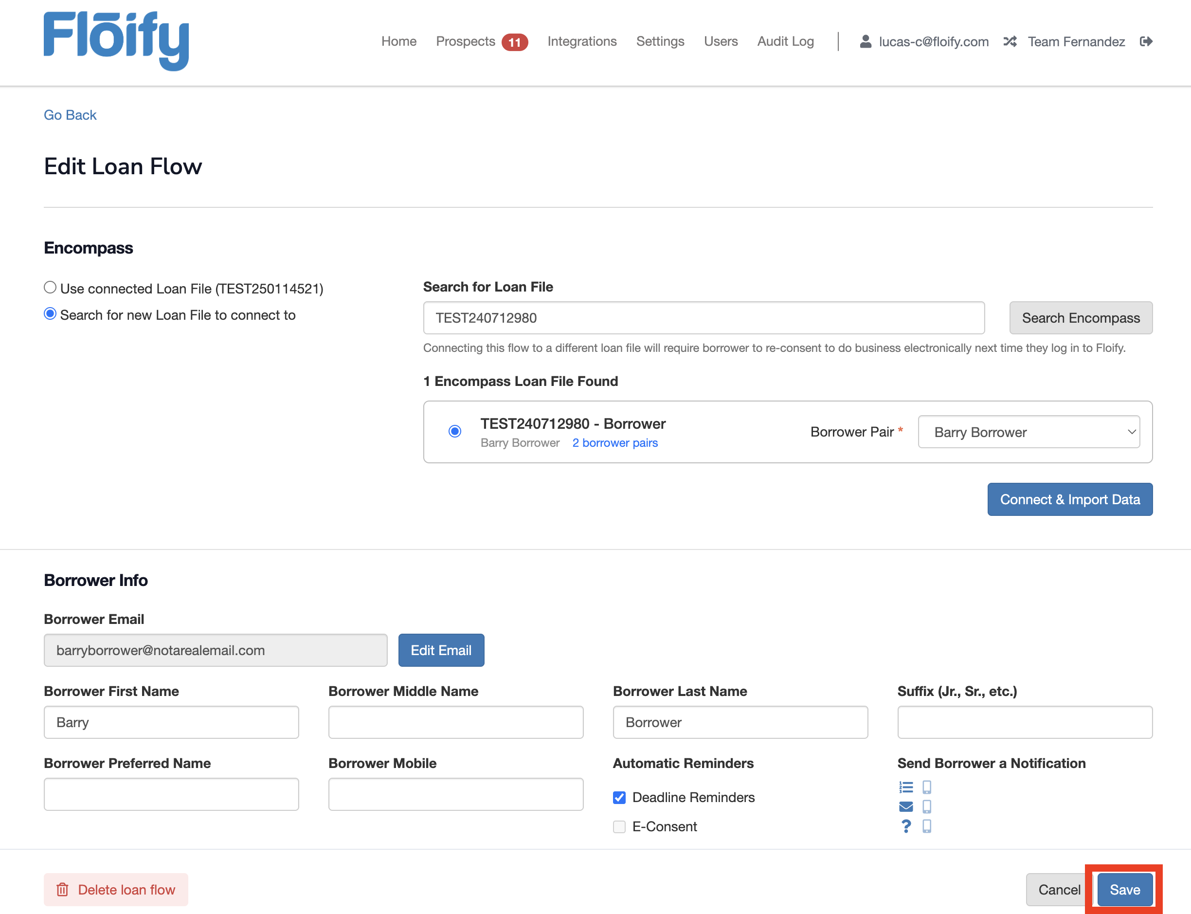Open the Prospects menu item
This screenshot has height=914, width=1191.
click(x=466, y=41)
